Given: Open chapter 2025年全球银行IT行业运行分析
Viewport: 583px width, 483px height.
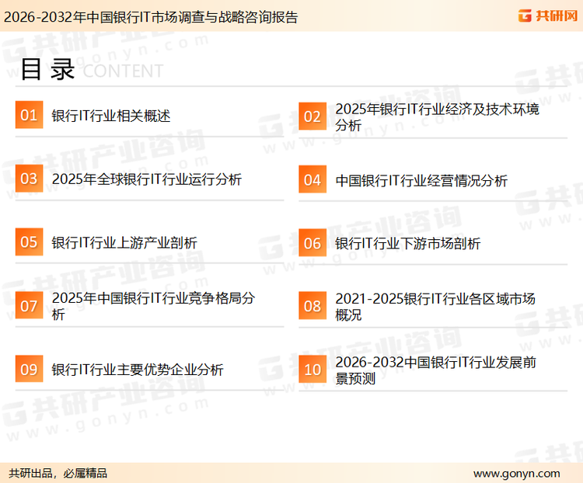Looking at the screenshot, I should tap(146, 179).
